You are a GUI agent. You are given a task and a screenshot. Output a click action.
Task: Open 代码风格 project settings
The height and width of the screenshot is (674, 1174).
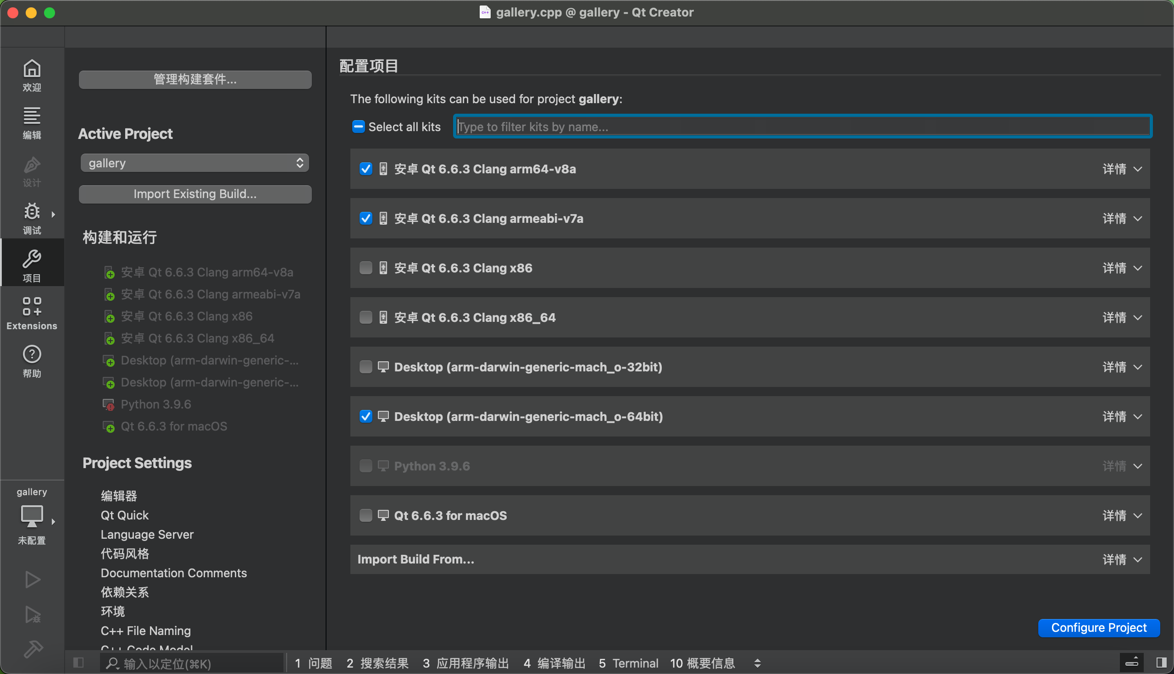pyautogui.click(x=125, y=554)
